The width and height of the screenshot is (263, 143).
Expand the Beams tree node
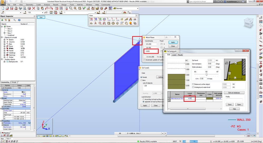(x=4, y=40)
